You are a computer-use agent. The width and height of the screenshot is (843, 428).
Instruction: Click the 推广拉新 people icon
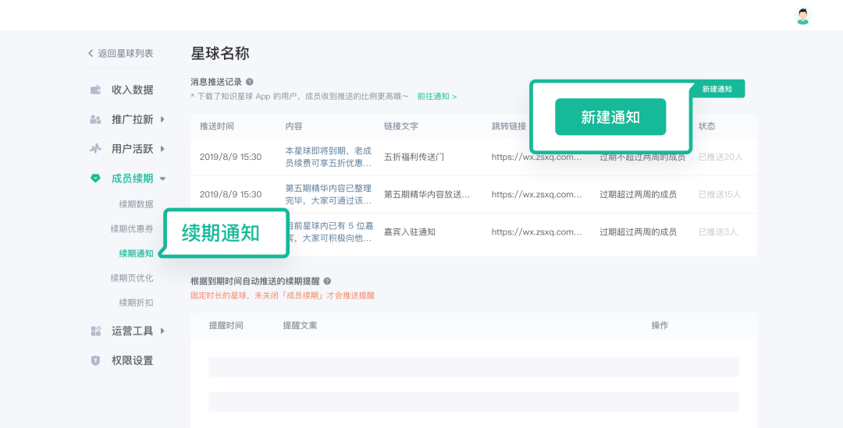[96, 119]
